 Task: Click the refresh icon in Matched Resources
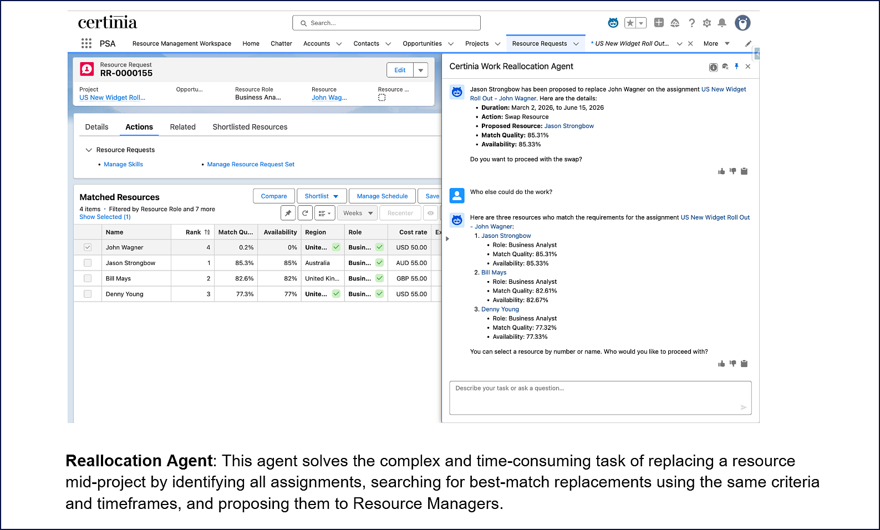305,213
